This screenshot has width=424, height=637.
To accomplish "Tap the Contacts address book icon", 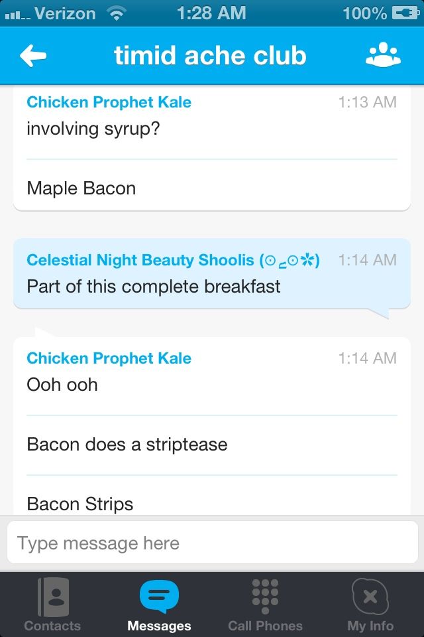I will click(52, 596).
